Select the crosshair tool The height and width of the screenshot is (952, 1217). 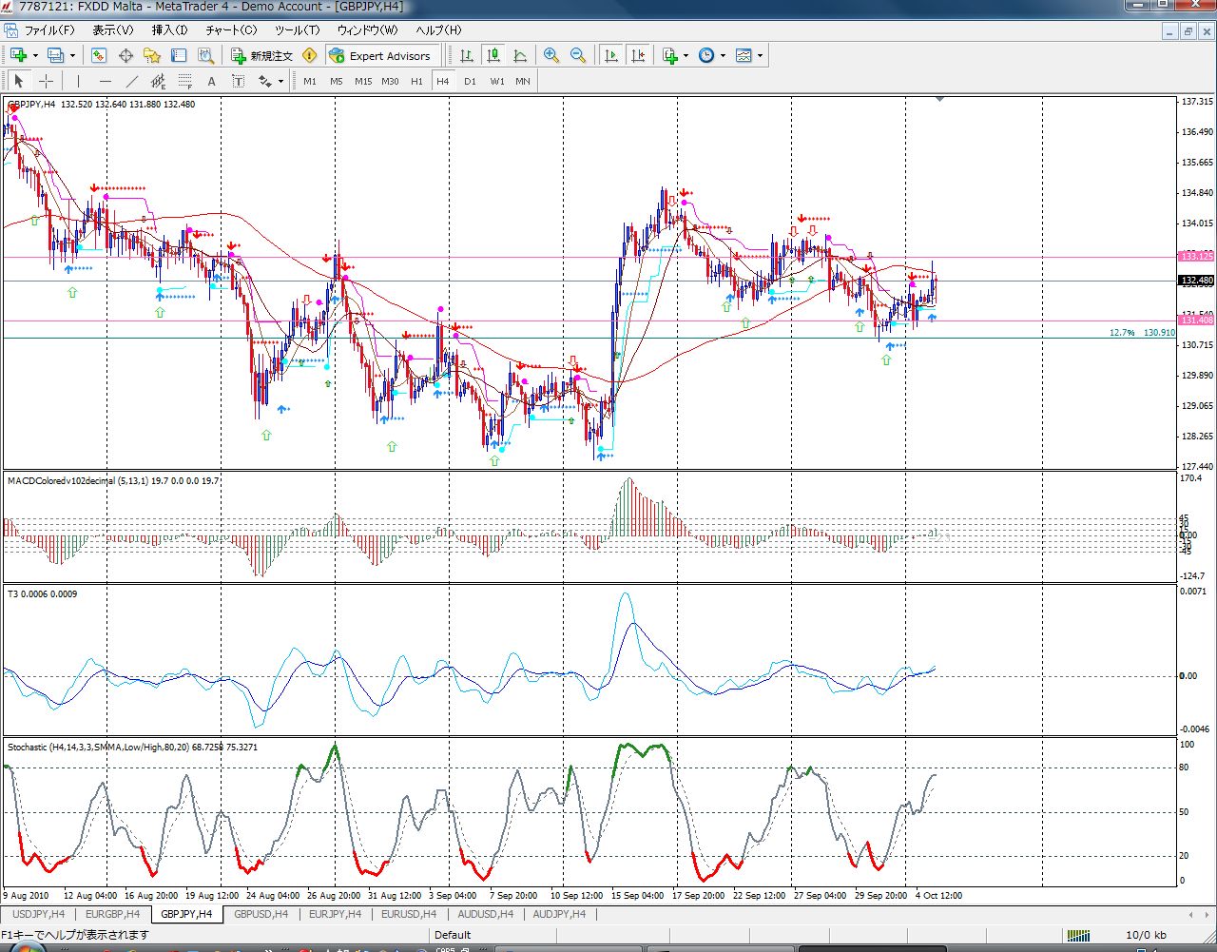[x=46, y=82]
